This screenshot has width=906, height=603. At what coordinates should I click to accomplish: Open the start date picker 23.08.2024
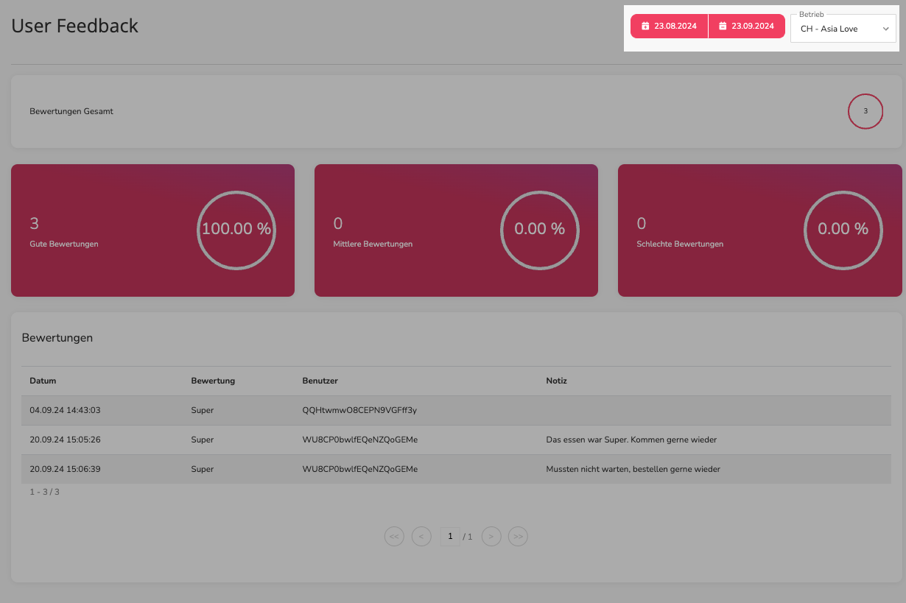tap(669, 26)
